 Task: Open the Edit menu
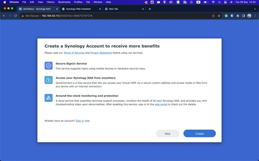(32, 2)
